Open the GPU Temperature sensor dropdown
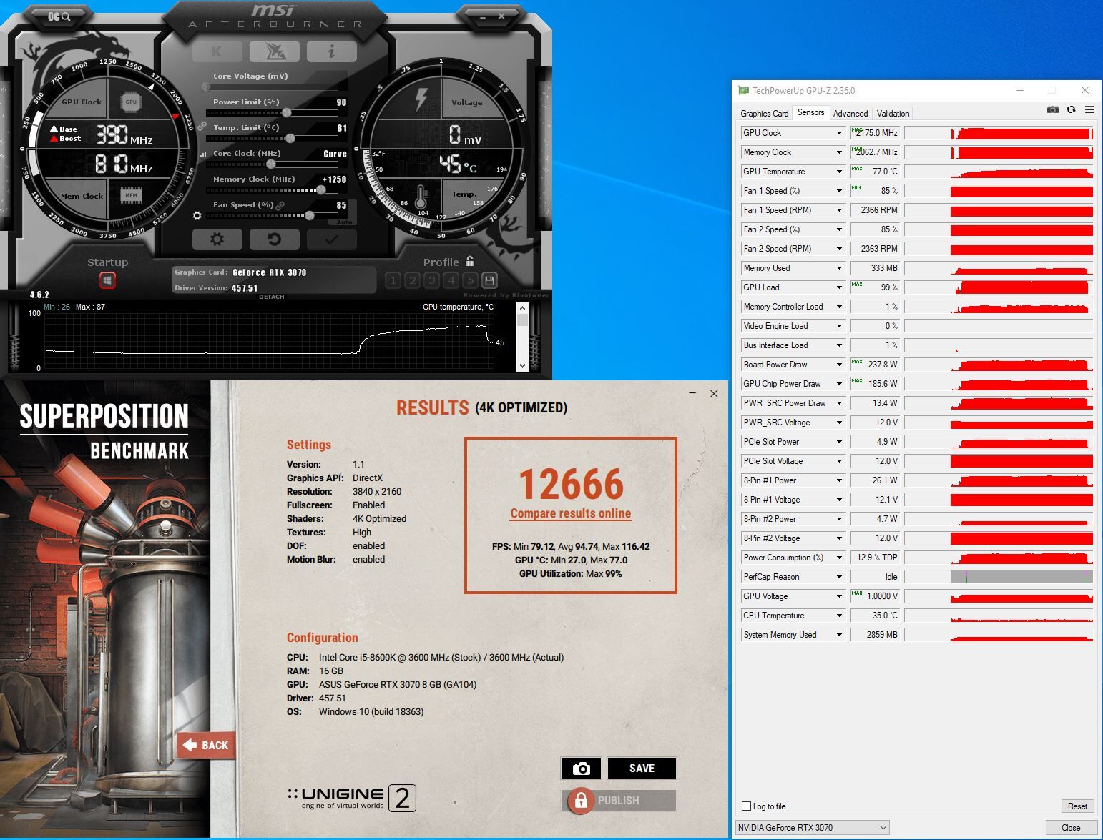1103x840 pixels. tap(839, 172)
